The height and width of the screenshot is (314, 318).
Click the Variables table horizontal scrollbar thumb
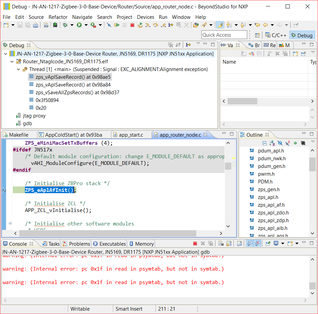click(x=242, y=101)
